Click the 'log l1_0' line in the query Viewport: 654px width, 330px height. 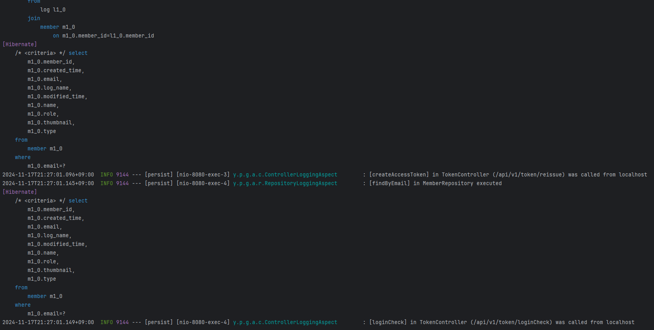53,9
